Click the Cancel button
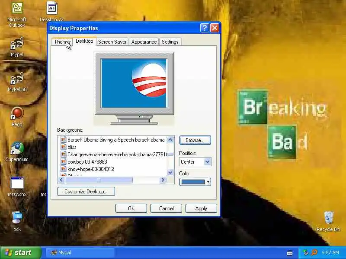 point(166,208)
